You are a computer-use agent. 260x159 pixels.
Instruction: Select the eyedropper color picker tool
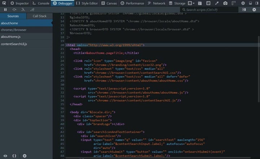pyautogui.click(x=217, y=3)
